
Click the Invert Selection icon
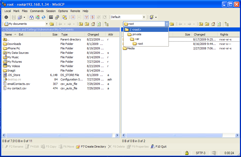[93, 17]
